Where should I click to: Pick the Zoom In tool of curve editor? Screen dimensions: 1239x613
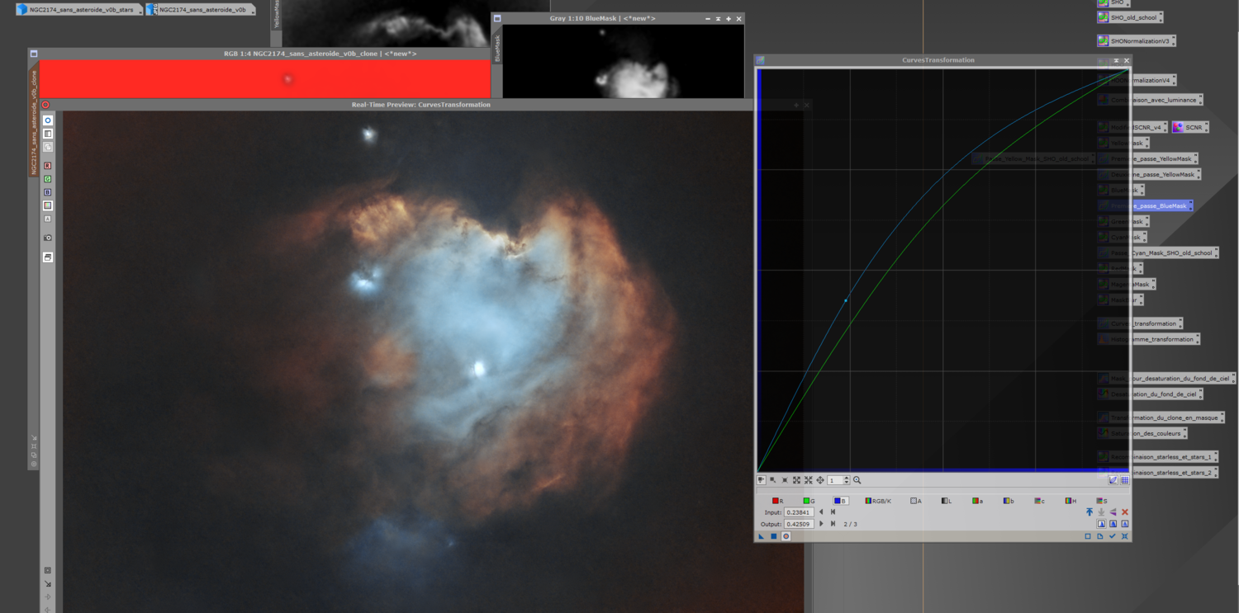click(797, 480)
